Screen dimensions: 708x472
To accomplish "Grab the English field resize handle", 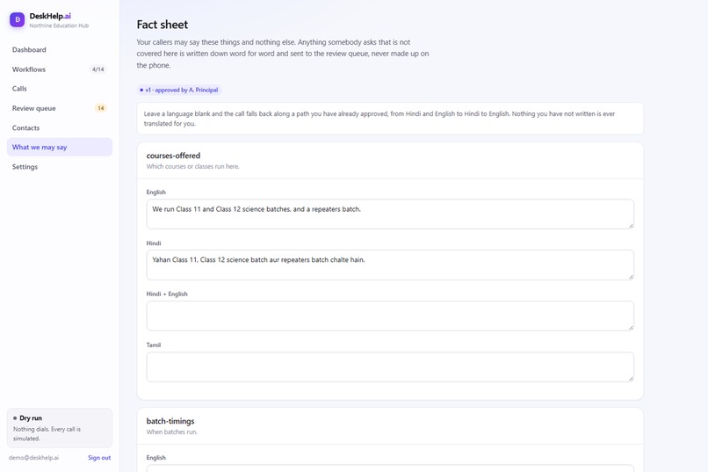I will pyautogui.click(x=631, y=226).
